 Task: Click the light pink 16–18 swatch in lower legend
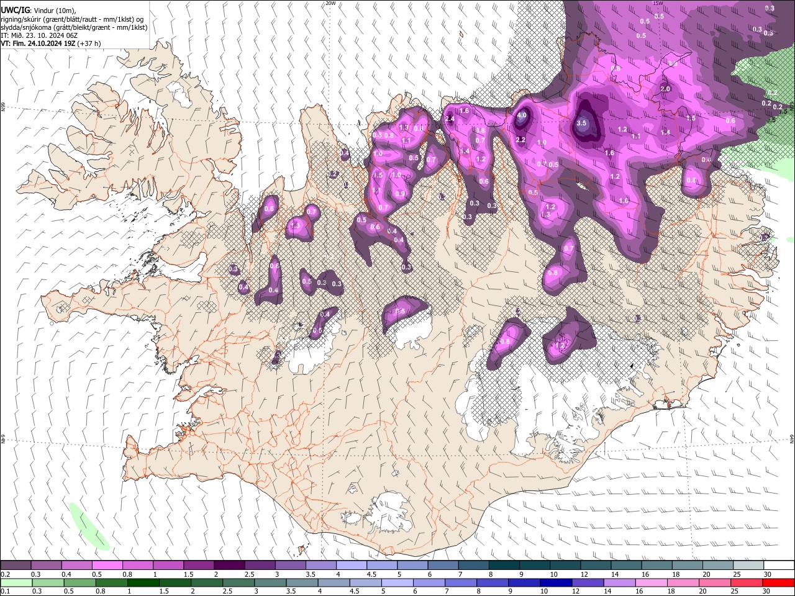tap(651, 582)
